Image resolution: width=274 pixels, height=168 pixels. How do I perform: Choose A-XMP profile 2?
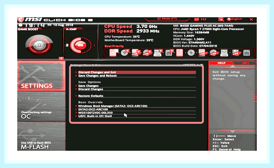[67, 45]
